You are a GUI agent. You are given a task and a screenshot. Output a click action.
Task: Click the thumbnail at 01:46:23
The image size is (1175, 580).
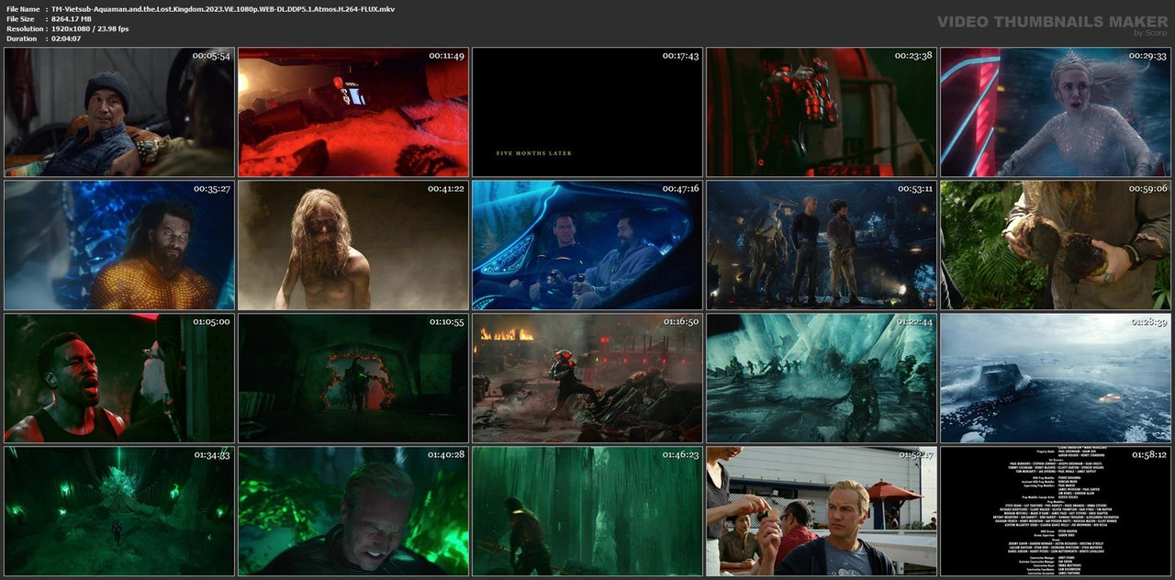[587, 511]
